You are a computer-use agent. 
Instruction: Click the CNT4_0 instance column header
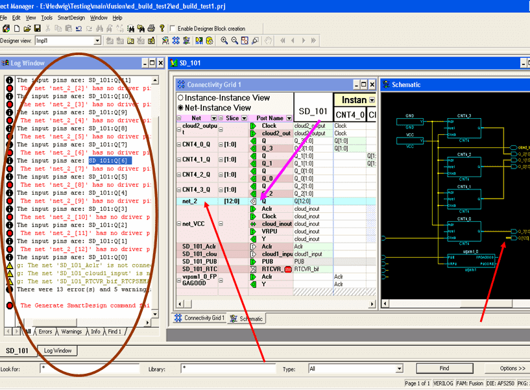point(350,115)
